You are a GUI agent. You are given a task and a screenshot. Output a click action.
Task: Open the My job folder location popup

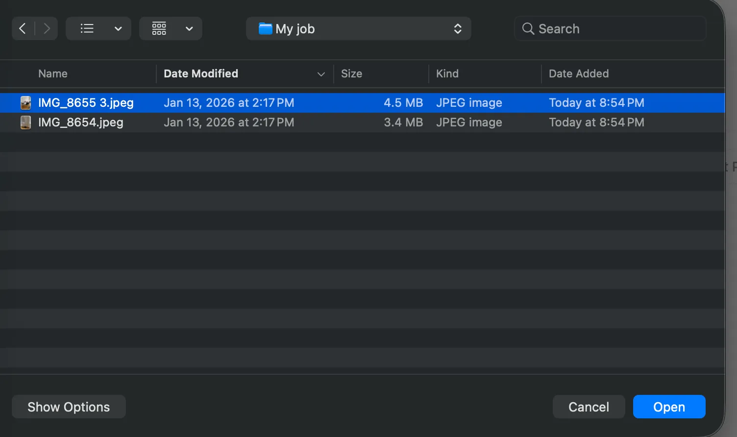[359, 28]
